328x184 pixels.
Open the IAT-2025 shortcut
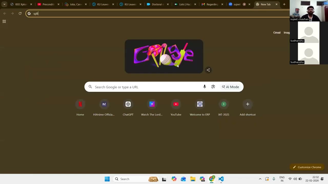point(224,108)
